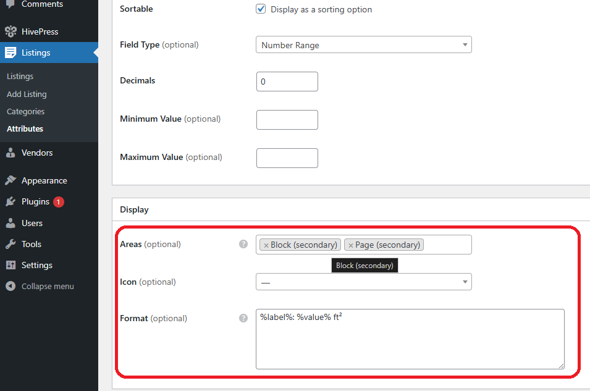This screenshot has width=590, height=391.
Task: Click inside the Format text area
Action: [410, 339]
